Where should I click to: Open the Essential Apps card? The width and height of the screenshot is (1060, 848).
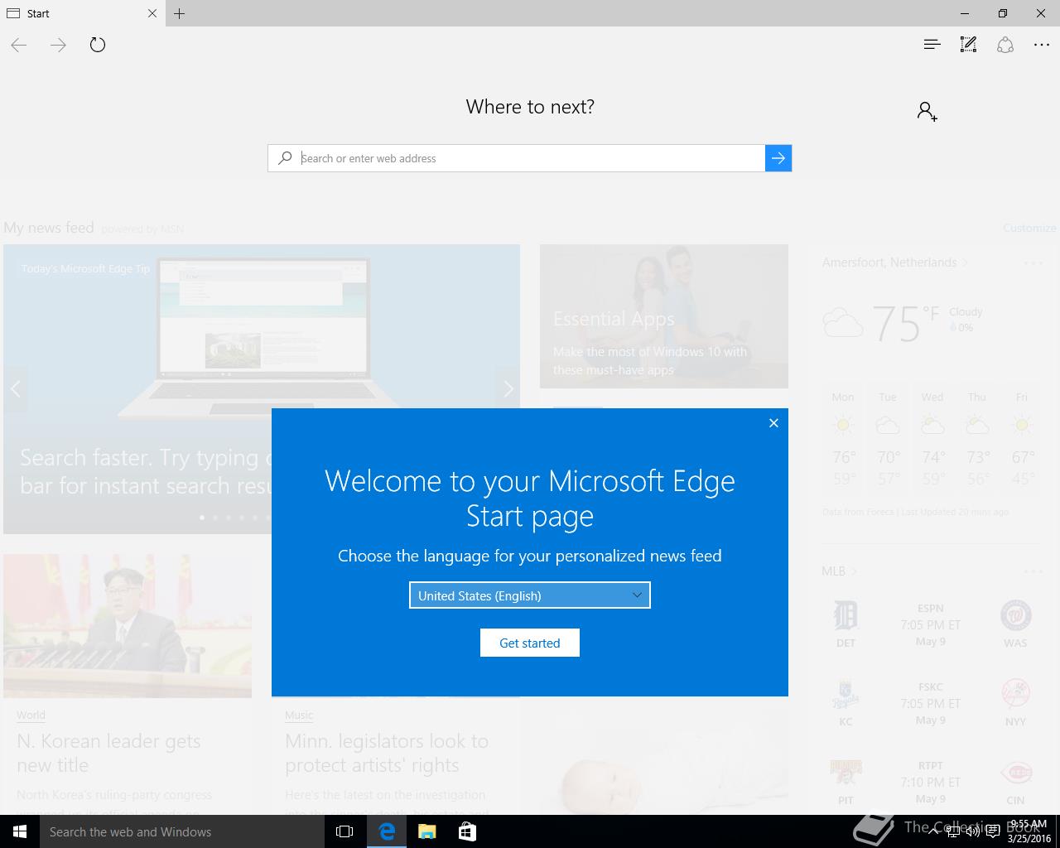[x=664, y=316]
